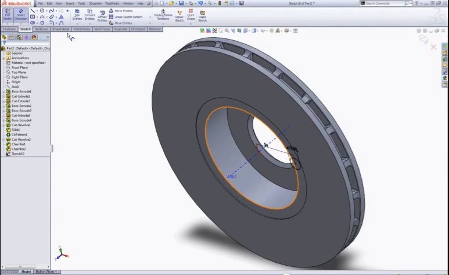
Task: Open Display/Delete Relations tool
Action: point(163,15)
